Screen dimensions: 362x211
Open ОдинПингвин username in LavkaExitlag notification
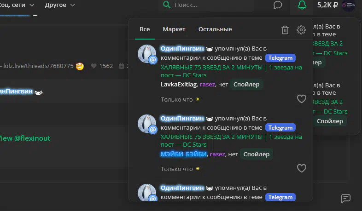coord(182,49)
